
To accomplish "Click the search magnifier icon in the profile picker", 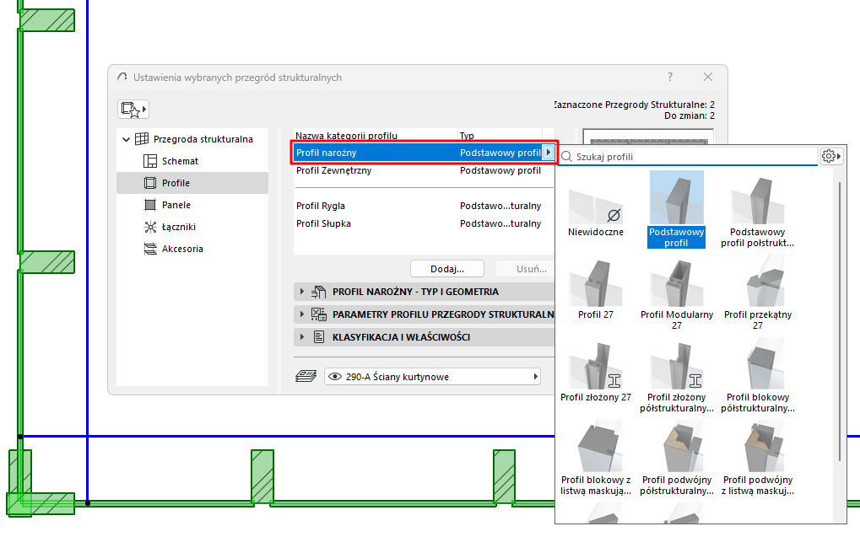I will tap(566, 157).
